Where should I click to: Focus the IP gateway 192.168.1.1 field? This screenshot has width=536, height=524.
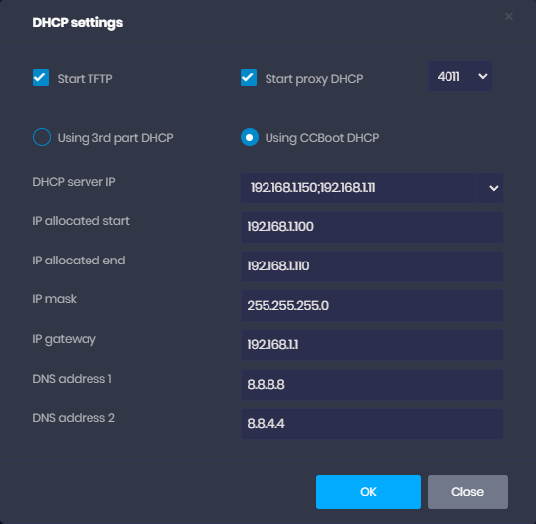372,345
